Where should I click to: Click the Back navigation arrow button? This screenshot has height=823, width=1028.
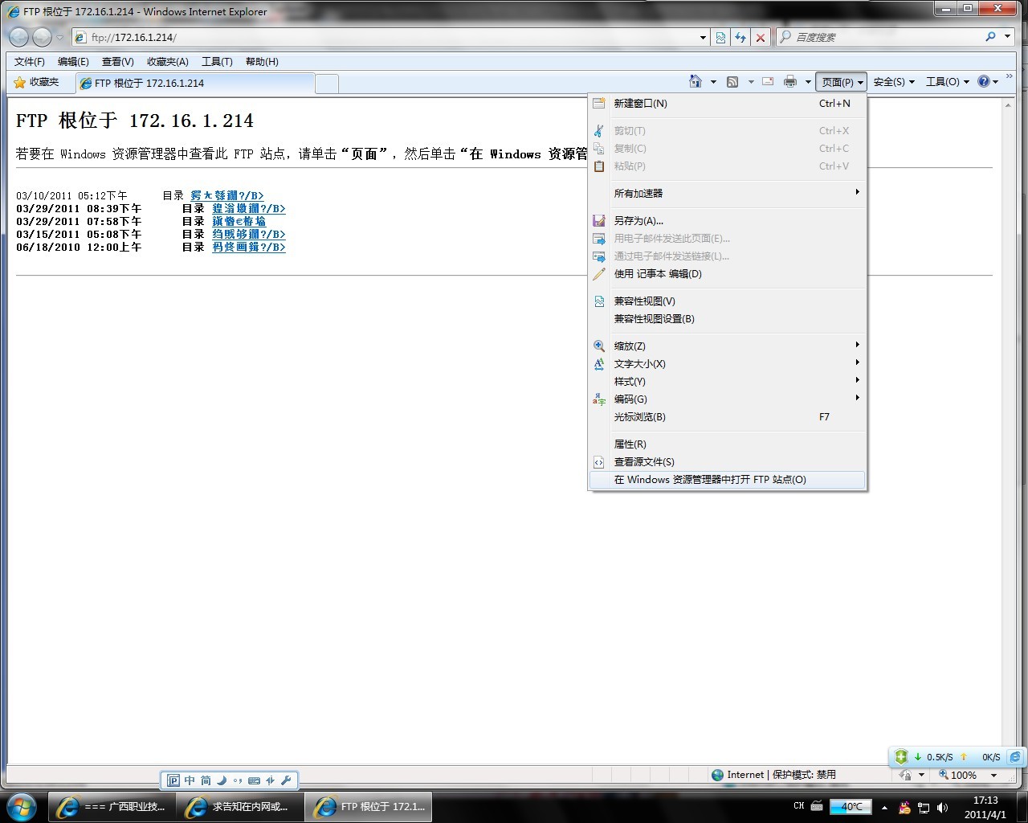(x=19, y=37)
